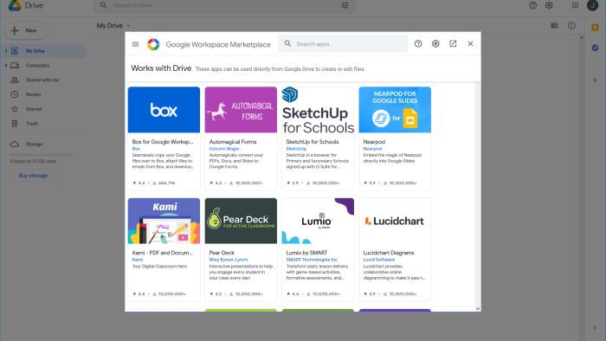Click the Marketplace help icon
This screenshot has height=341, width=606.
pyautogui.click(x=418, y=43)
